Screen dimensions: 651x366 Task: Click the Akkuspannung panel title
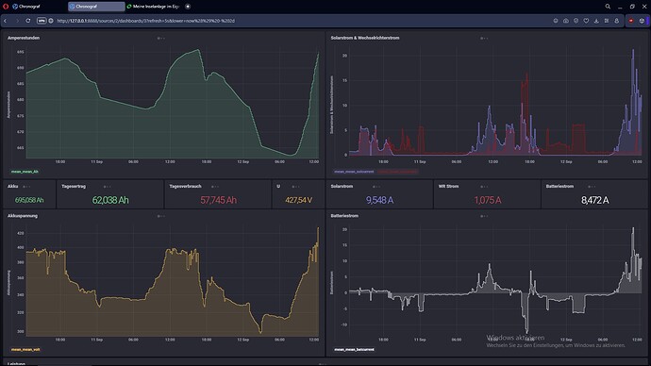tap(23, 216)
